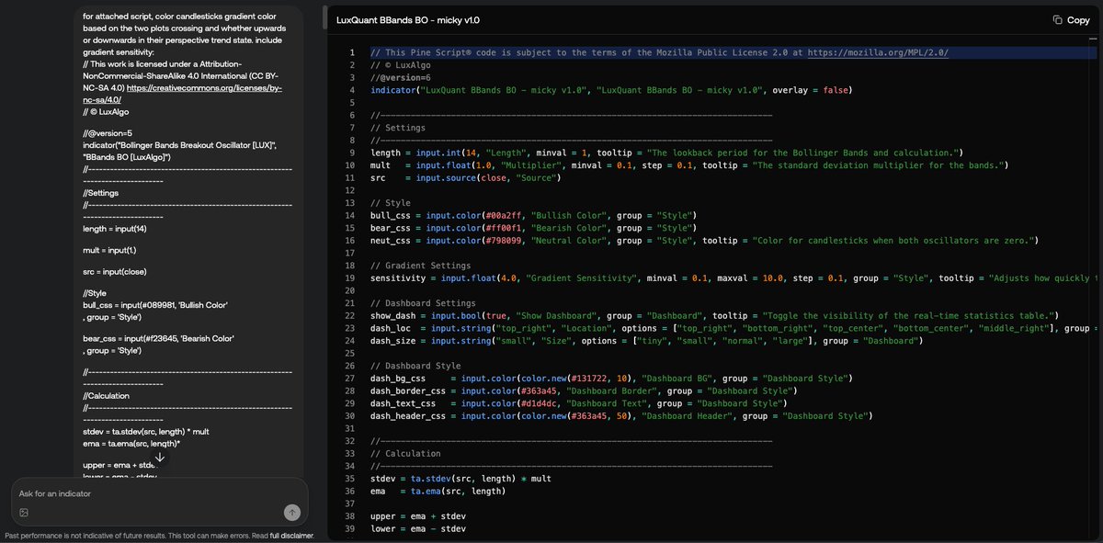The width and height of the screenshot is (1103, 543).
Task: Click the Copy button above the code
Action: pyautogui.click(x=1071, y=19)
